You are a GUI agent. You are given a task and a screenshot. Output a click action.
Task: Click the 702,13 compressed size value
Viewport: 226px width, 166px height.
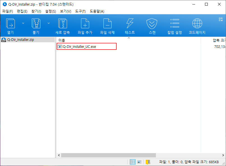(x=220, y=46)
